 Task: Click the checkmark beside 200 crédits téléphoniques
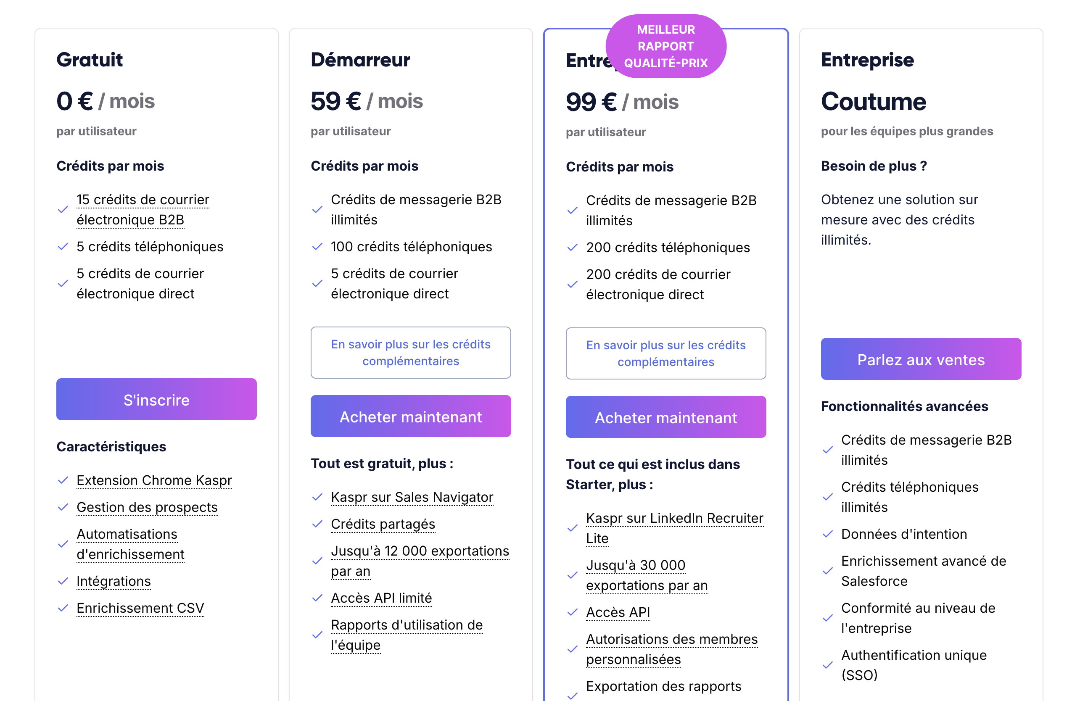(572, 248)
